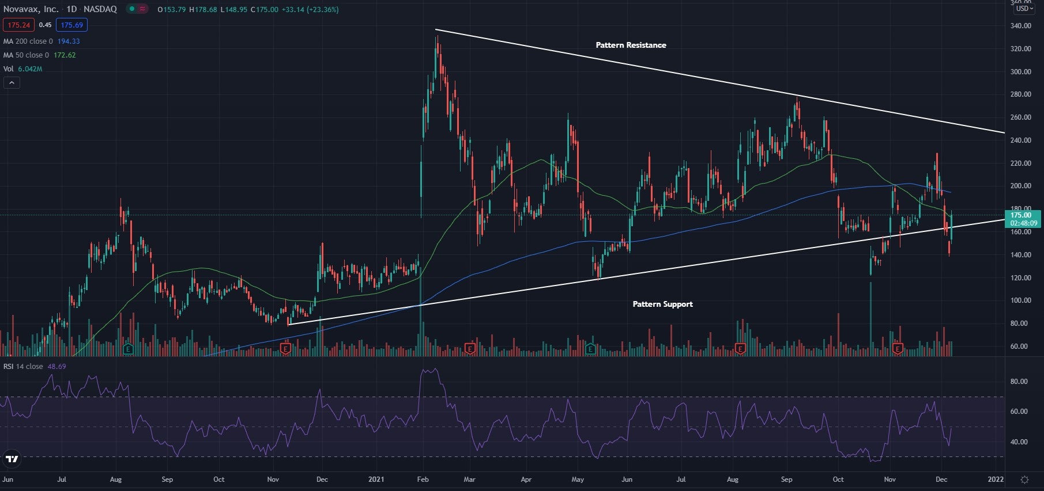
Task: Click the pink data update mode icon
Action: point(142,9)
